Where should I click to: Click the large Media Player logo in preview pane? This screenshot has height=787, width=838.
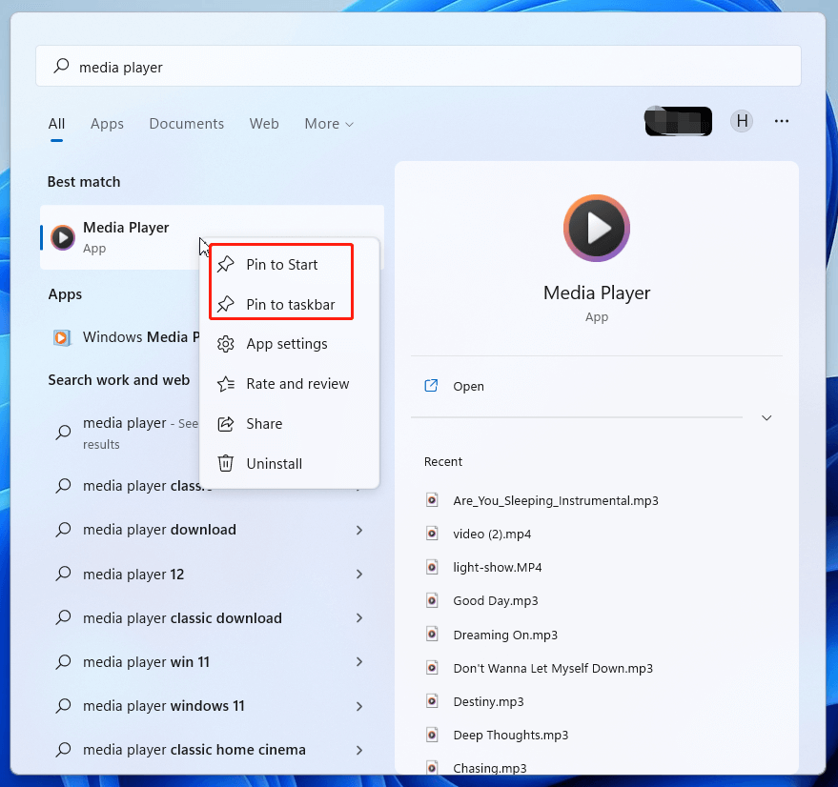597,228
